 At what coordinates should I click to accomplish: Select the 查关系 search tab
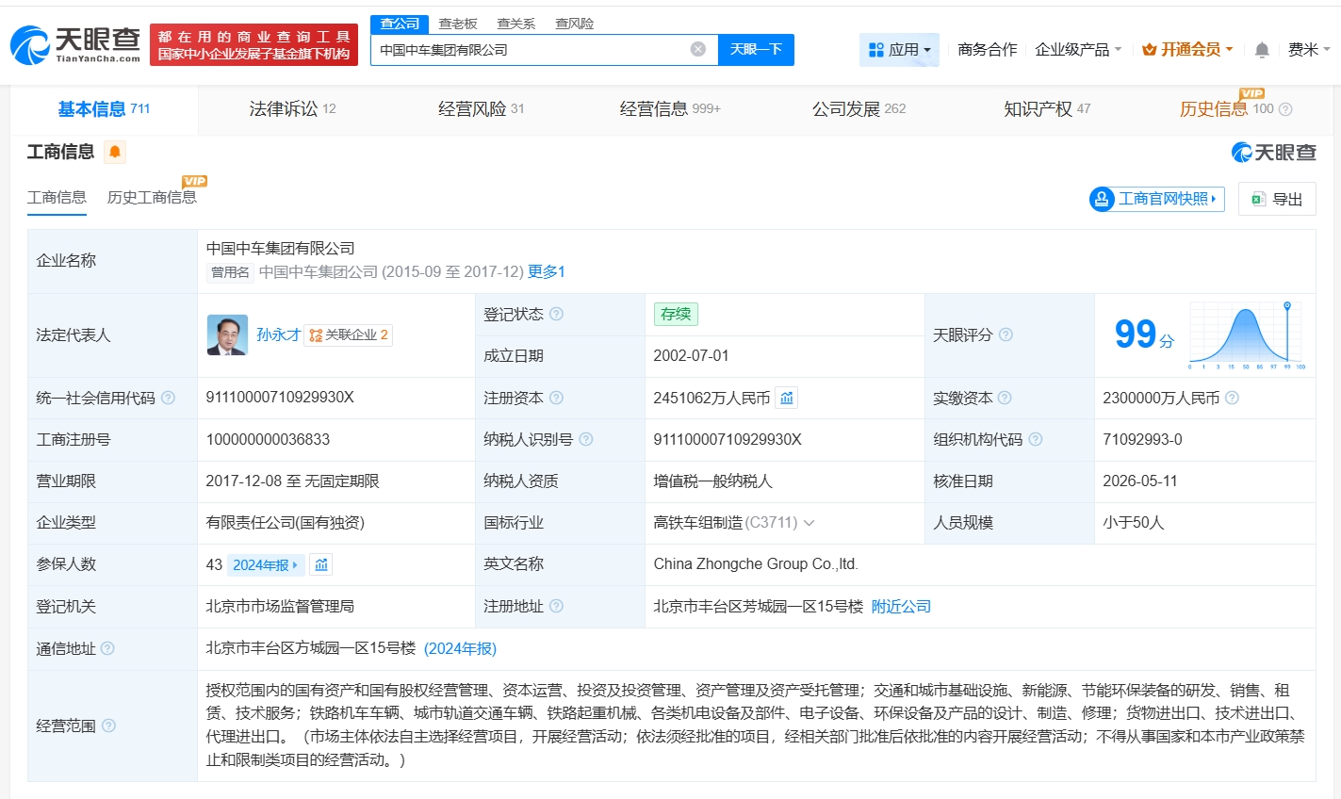516,24
